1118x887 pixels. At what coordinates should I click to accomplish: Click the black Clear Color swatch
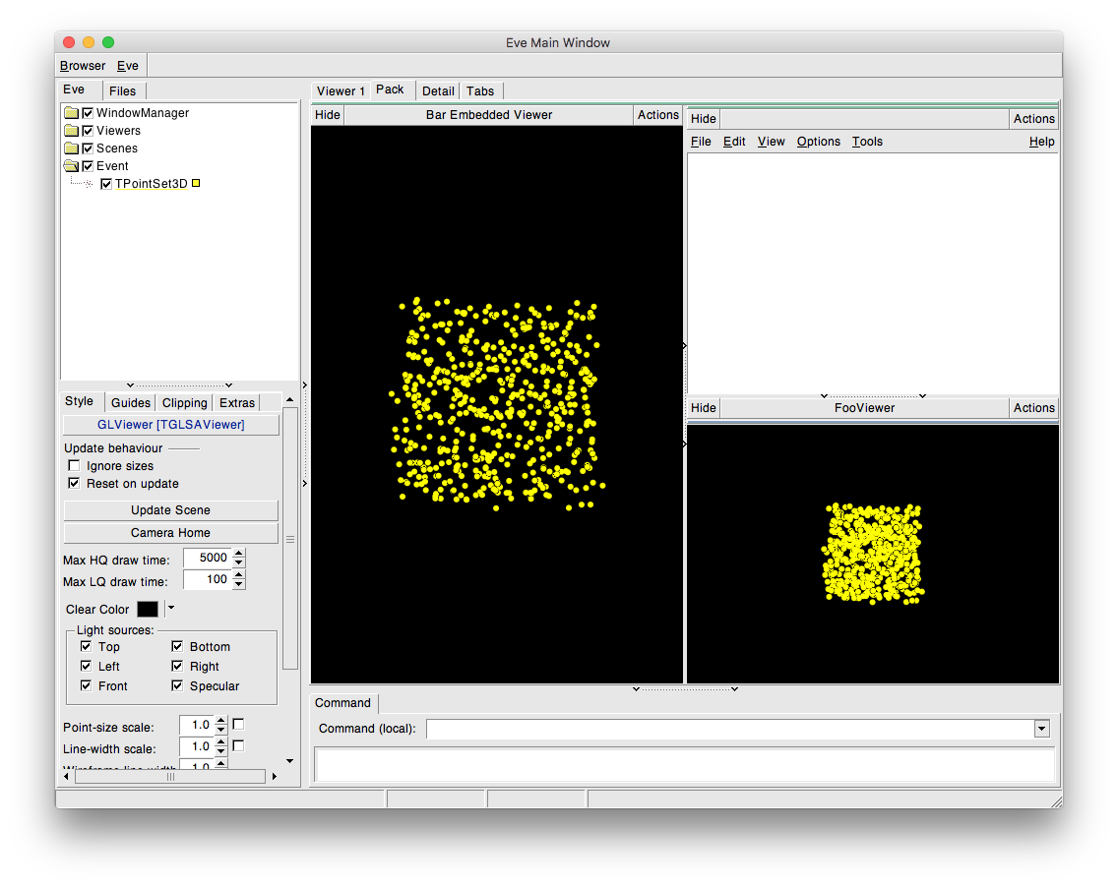(x=148, y=610)
